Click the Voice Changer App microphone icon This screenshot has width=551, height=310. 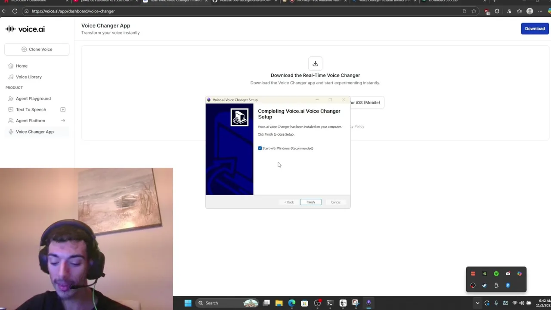point(11,132)
